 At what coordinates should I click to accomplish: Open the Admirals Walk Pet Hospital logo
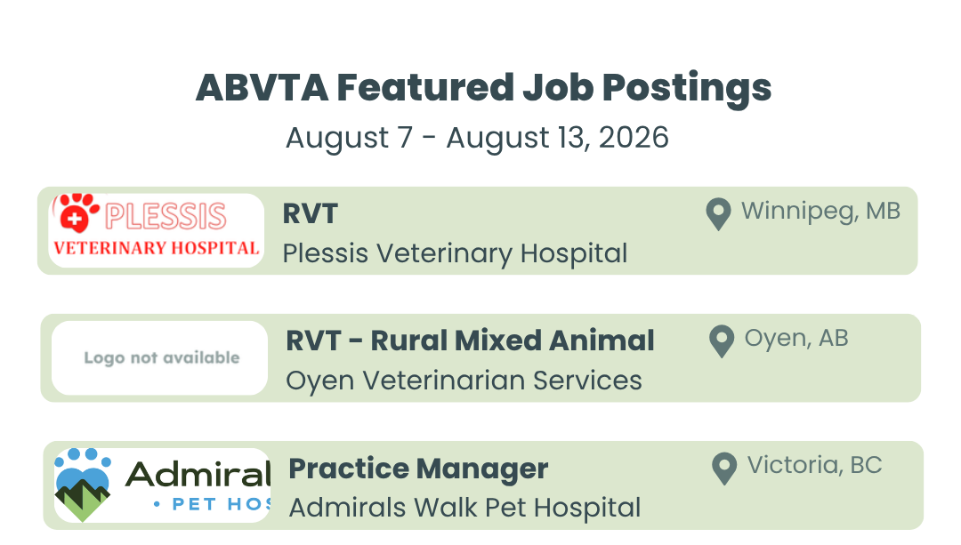[x=163, y=485]
